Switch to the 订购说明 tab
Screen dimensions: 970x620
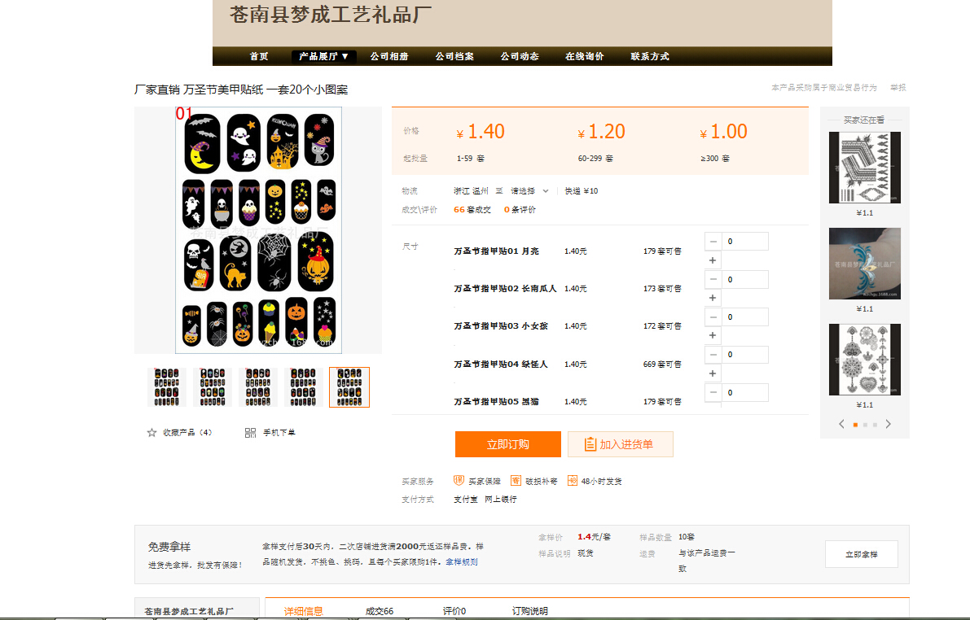click(529, 611)
